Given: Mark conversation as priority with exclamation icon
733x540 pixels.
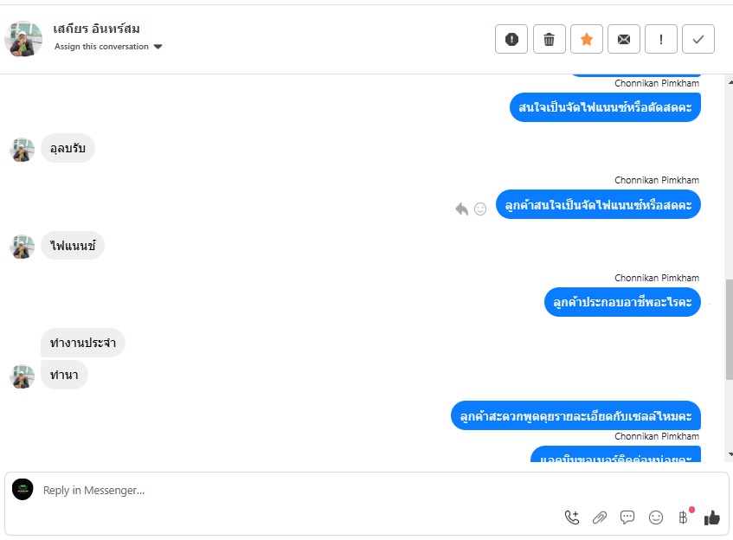Looking at the screenshot, I should pyautogui.click(x=661, y=39).
